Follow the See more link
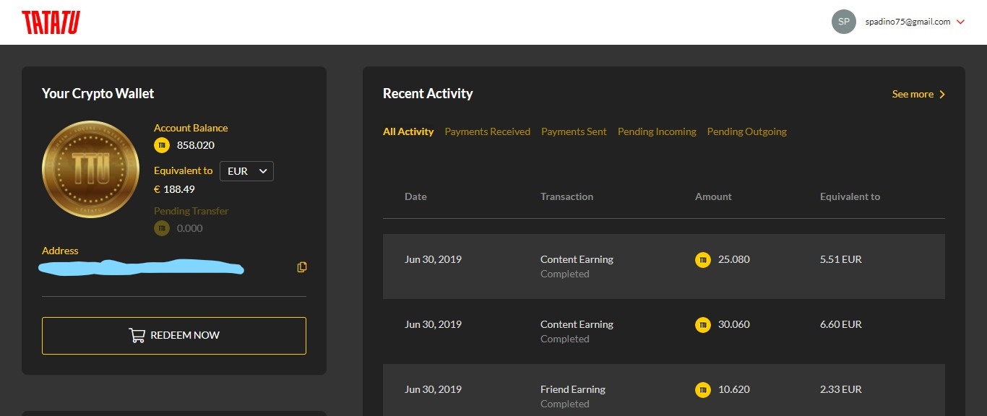Image resolution: width=987 pixels, height=416 pixels. coord(918,94)
